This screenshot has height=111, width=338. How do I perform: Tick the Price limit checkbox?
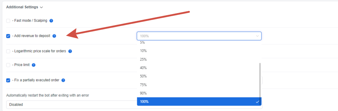pos(8,65)
